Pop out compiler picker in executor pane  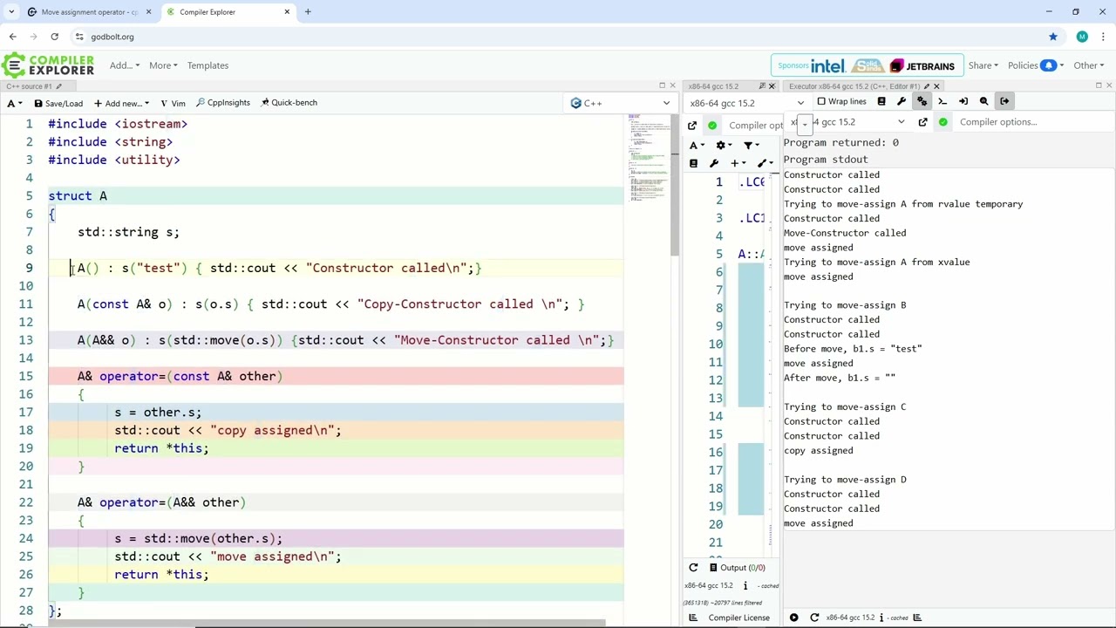tap(922, 122)
